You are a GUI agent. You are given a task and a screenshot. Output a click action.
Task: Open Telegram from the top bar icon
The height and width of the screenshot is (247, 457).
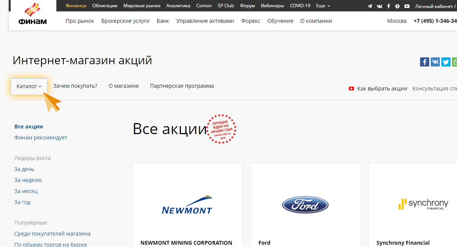[x=369, y=6]
